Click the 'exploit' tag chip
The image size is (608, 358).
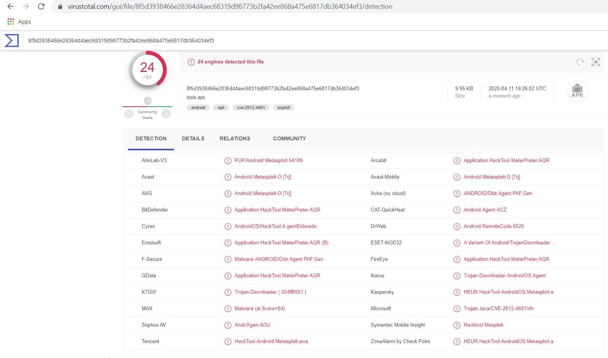(x=284, y=107)
